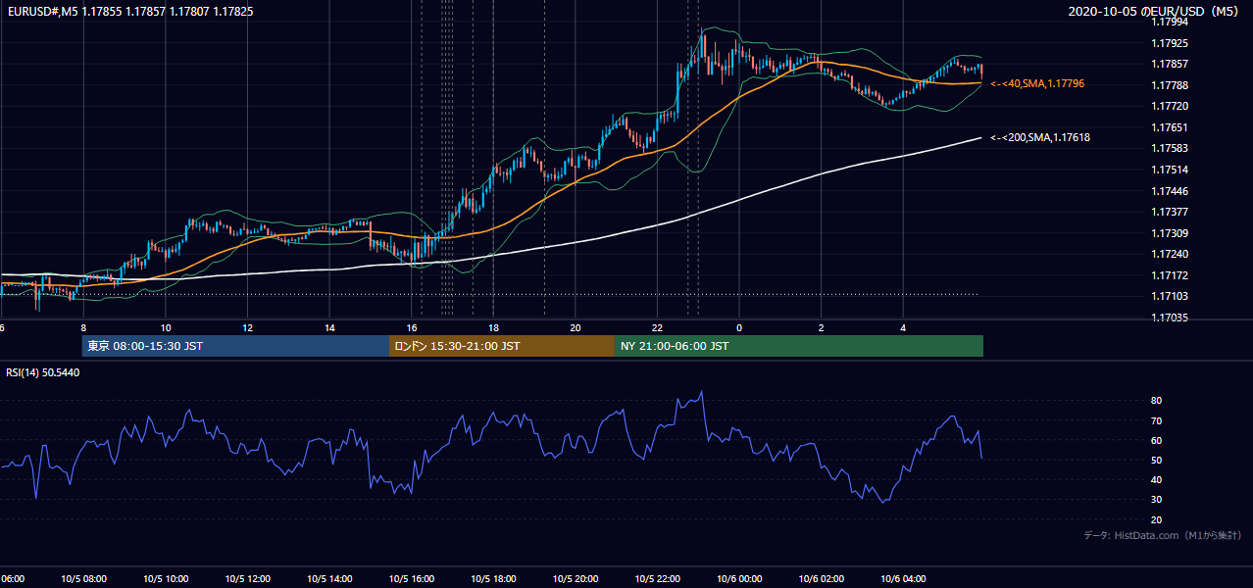Click the NY 21:00-06:00 JST session bar
The width and height of the screenshot is (1253, 588).
pyautogui.click(x=799, y=346)
